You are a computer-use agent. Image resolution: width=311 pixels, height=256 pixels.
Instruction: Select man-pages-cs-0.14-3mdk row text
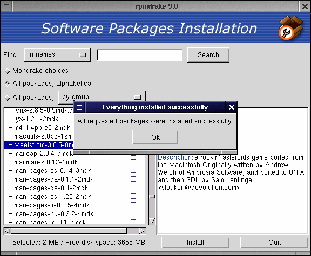[x=52, y=171]
